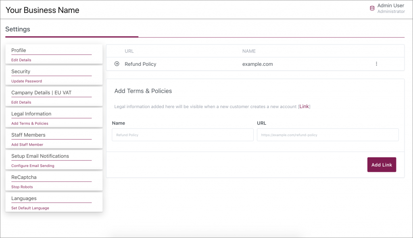
Task: Click the Add Link button
Action: point(381,165)
